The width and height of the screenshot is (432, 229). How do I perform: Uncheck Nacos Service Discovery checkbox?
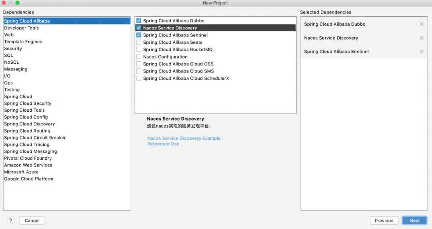point(139,28)
